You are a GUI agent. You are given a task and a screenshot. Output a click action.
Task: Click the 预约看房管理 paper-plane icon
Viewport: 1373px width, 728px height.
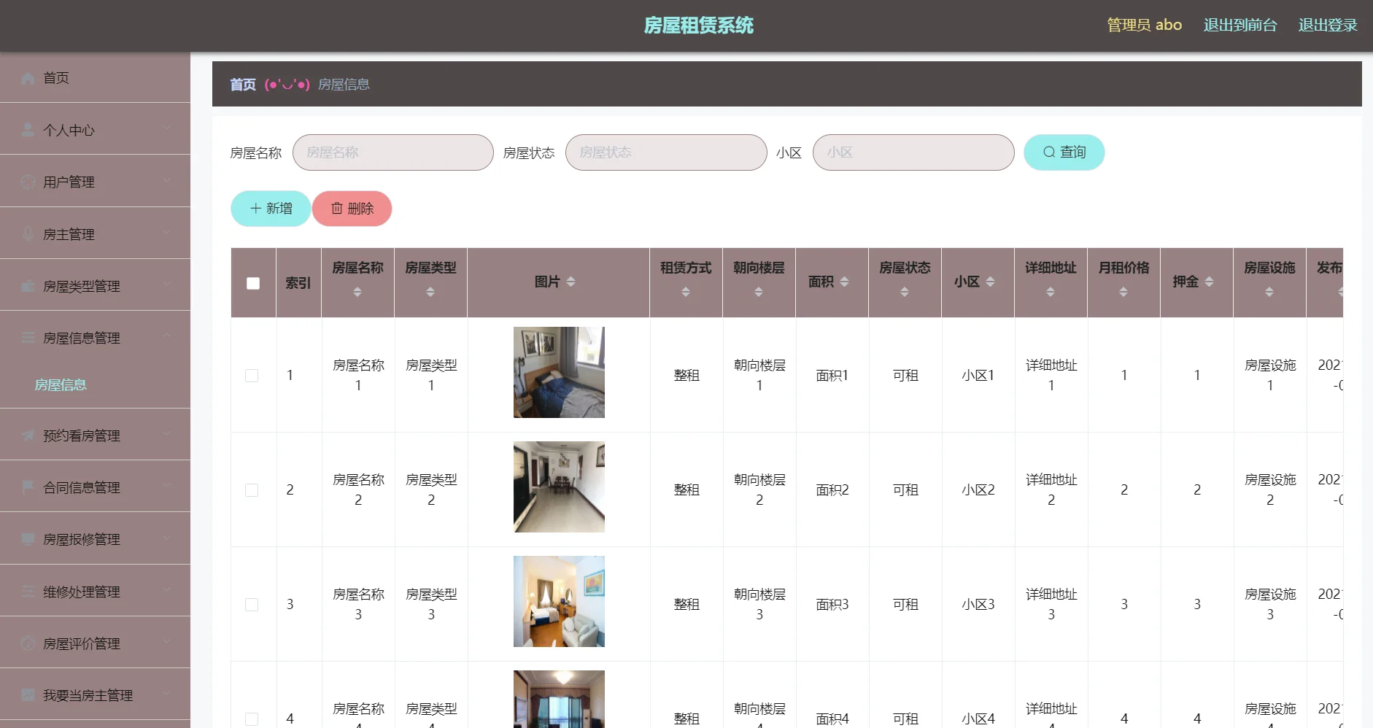[x=27, y=435]
